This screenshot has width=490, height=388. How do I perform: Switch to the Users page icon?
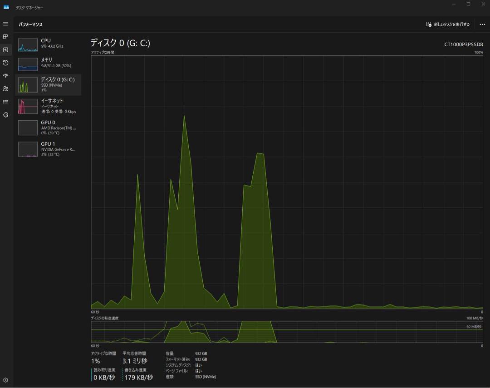point(5,89)
